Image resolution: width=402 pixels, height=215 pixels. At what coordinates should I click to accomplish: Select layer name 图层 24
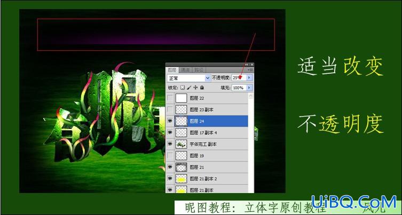tap(197, 121)
